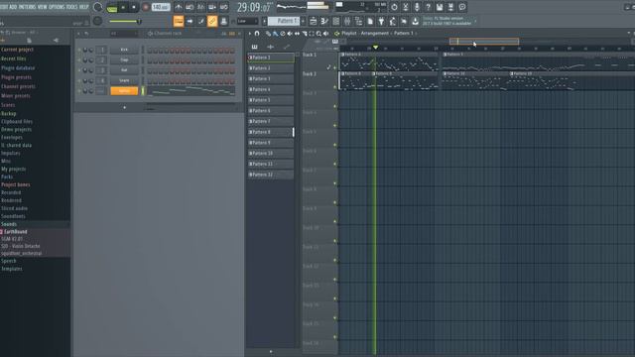Toggle the orange typing keyboard button
The height and width of the screenshot is (357, 635).
(x=179, y=21)
